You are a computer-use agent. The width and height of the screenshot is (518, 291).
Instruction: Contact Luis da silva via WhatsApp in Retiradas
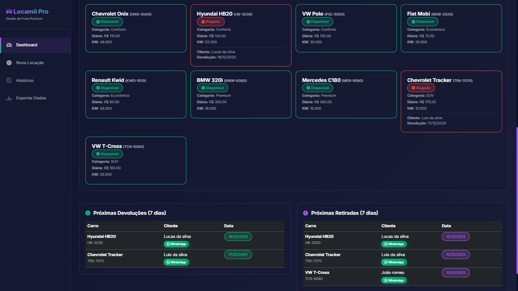[394, 262]
